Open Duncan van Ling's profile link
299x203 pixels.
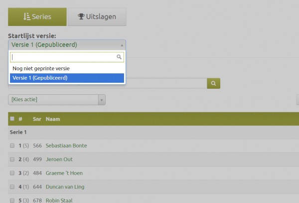66,187
